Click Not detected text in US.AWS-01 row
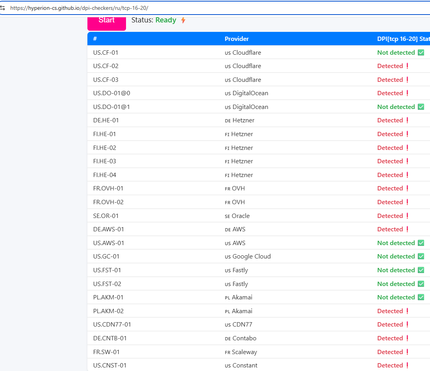 (396, 243)
